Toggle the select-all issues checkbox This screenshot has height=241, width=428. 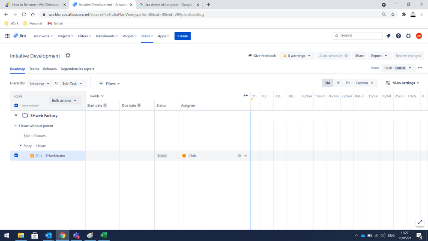point(16,105)
